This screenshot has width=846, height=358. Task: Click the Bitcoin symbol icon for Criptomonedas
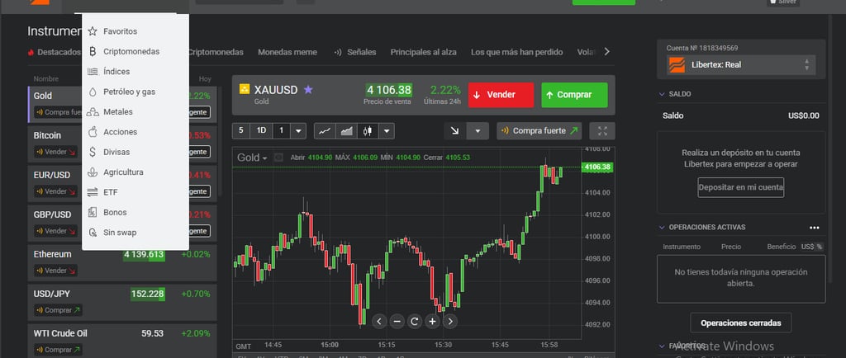[x=93, y=52]
